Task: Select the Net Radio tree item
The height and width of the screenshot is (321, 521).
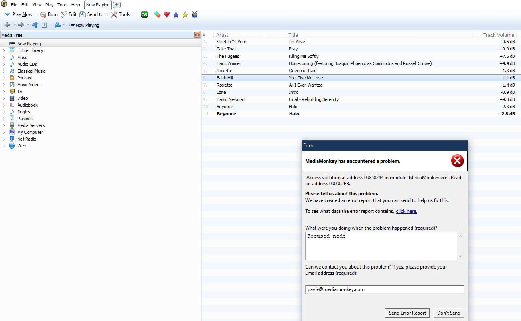Action: coord(26,139)
